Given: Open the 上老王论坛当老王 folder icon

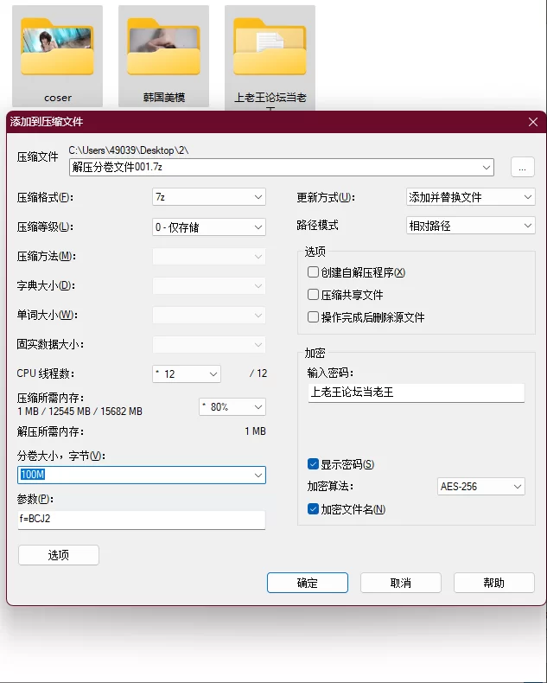Looking at the screenshot, I should 270,47.
